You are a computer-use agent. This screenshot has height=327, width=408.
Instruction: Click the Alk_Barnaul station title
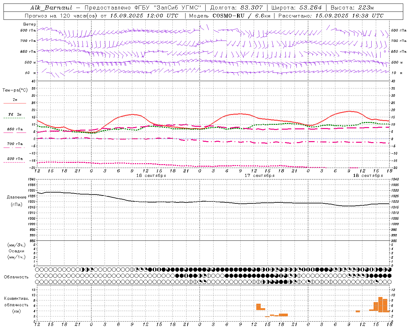(51, 8)
